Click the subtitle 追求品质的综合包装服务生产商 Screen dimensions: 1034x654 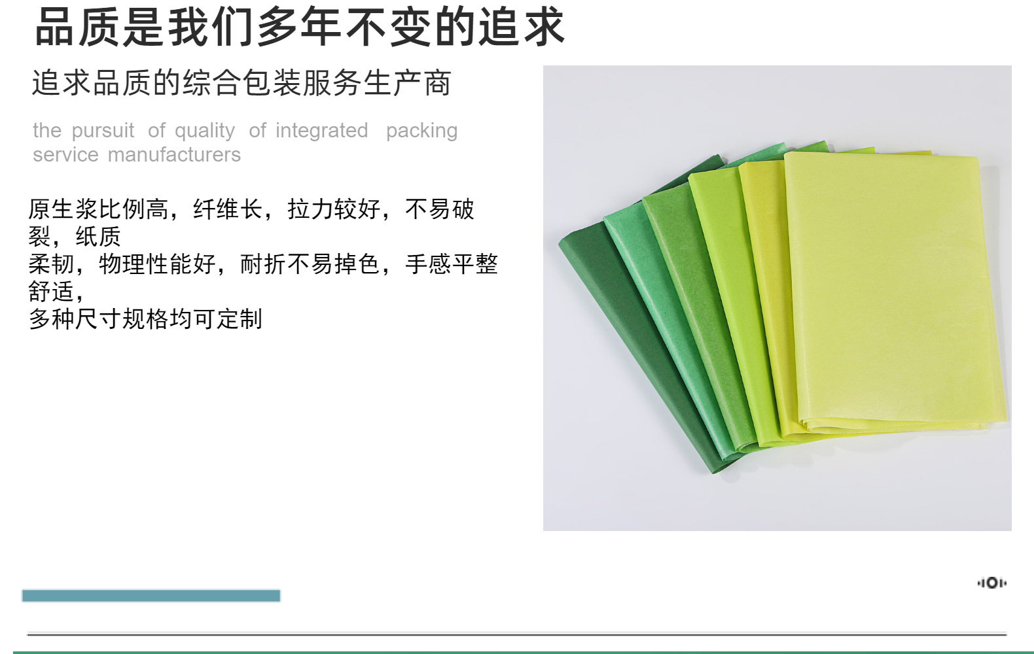click(241, 83)
